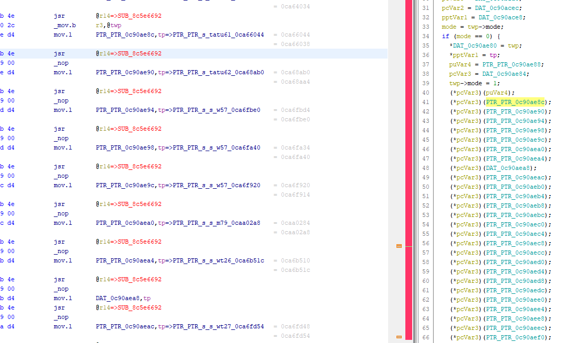Click DAT_0c90aea8 in the decompiler call
This screenshot has width=579, height=343.
coord(506,168)
